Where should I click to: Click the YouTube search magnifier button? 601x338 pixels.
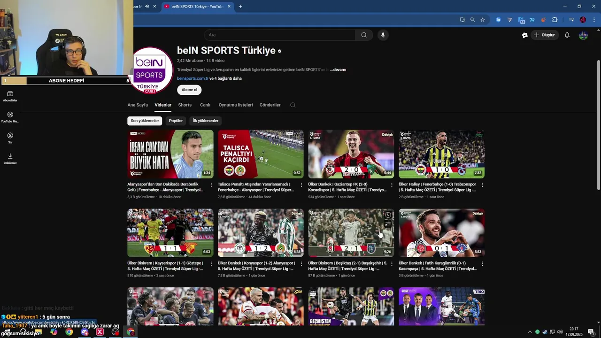364,35
